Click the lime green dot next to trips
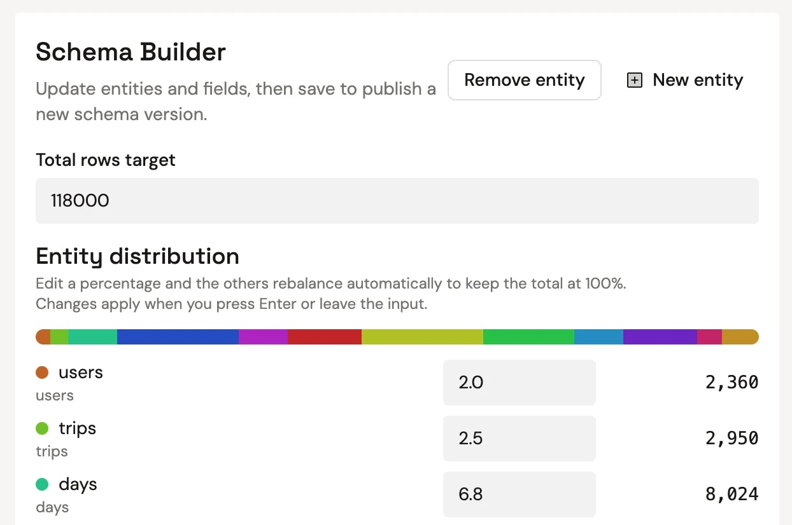This screenshot has width=792, height=525. point(42,428)
